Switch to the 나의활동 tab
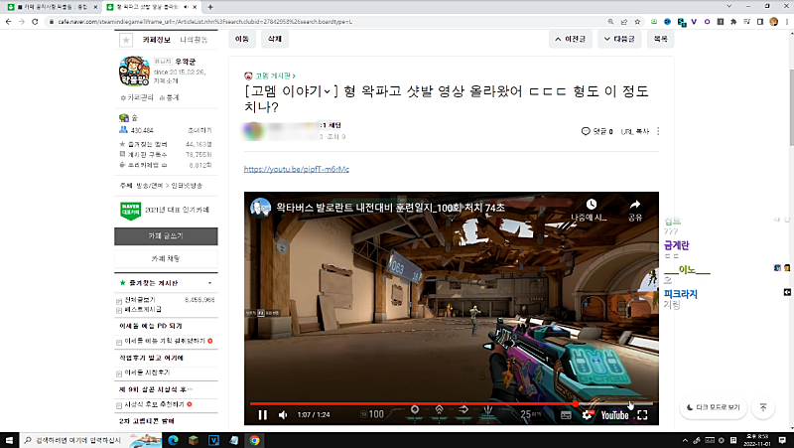The width and height of the screenshot is (794, 448). [x=193, y=40]
